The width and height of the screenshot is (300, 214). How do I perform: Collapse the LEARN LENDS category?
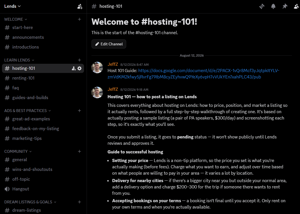pyautogui.click(x=19, y=60)
